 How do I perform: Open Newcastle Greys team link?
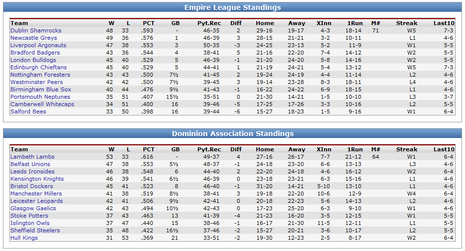click(x=33, y=38)
